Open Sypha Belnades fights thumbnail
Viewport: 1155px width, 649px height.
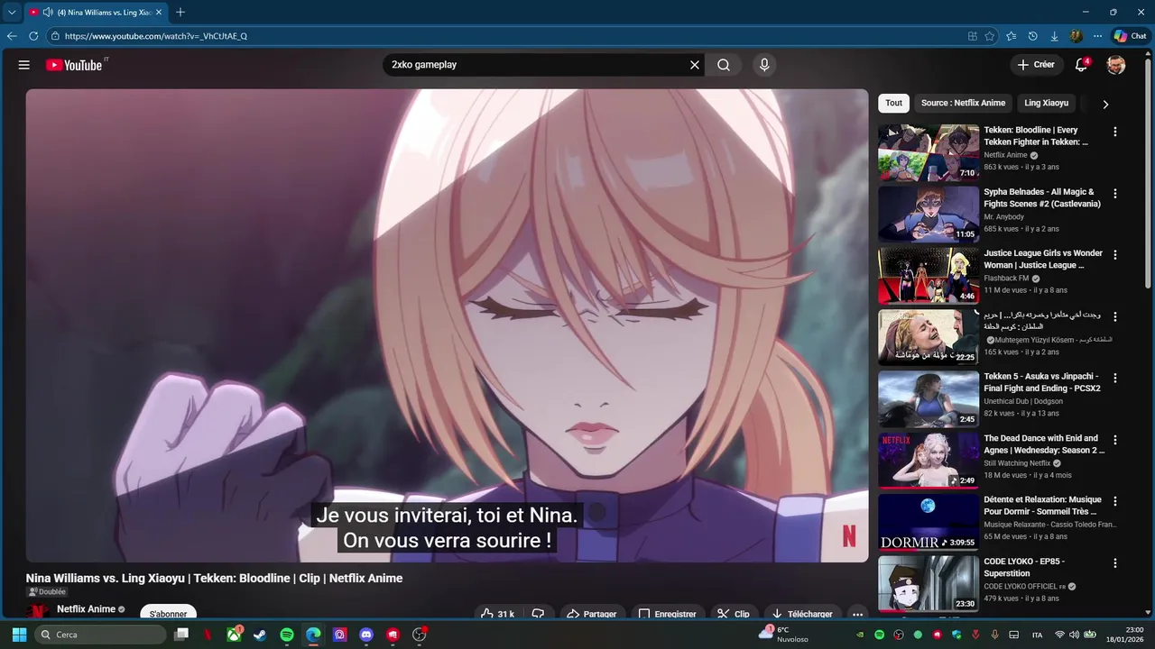tap(929, 214)
